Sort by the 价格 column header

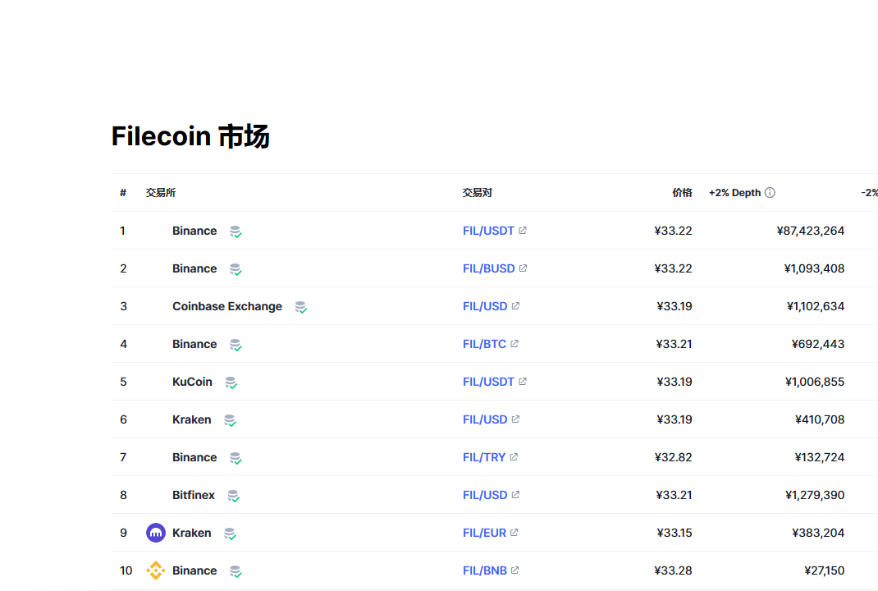[x=682, y=193]
